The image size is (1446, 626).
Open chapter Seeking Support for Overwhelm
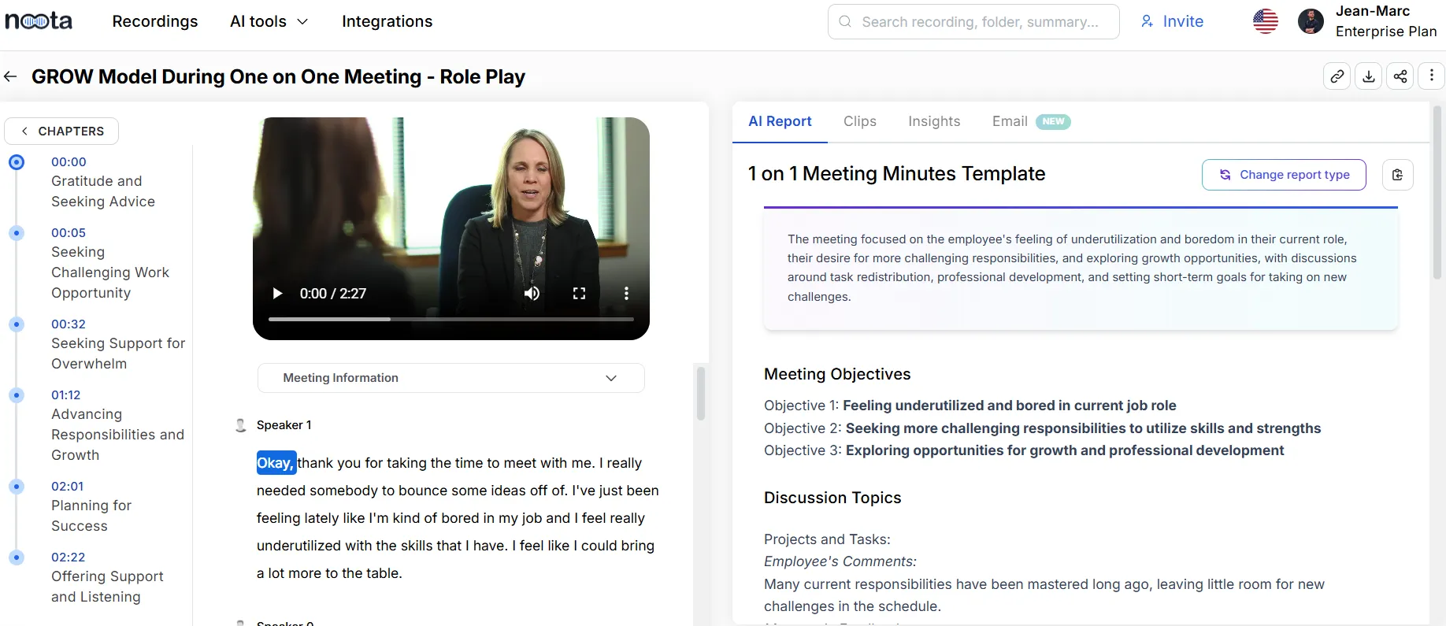coord(118,354)
